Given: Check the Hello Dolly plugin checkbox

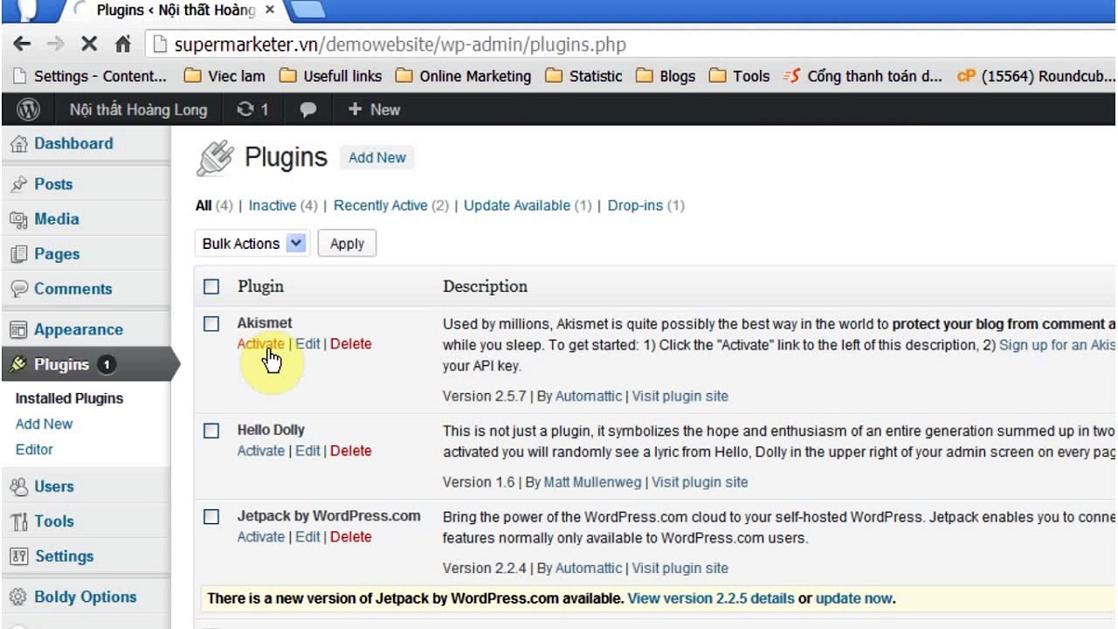Looking at the screenshot, I should pos(211,431).
